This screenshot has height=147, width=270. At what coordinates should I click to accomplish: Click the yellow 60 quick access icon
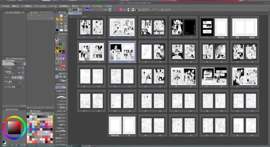click(60, 48)
